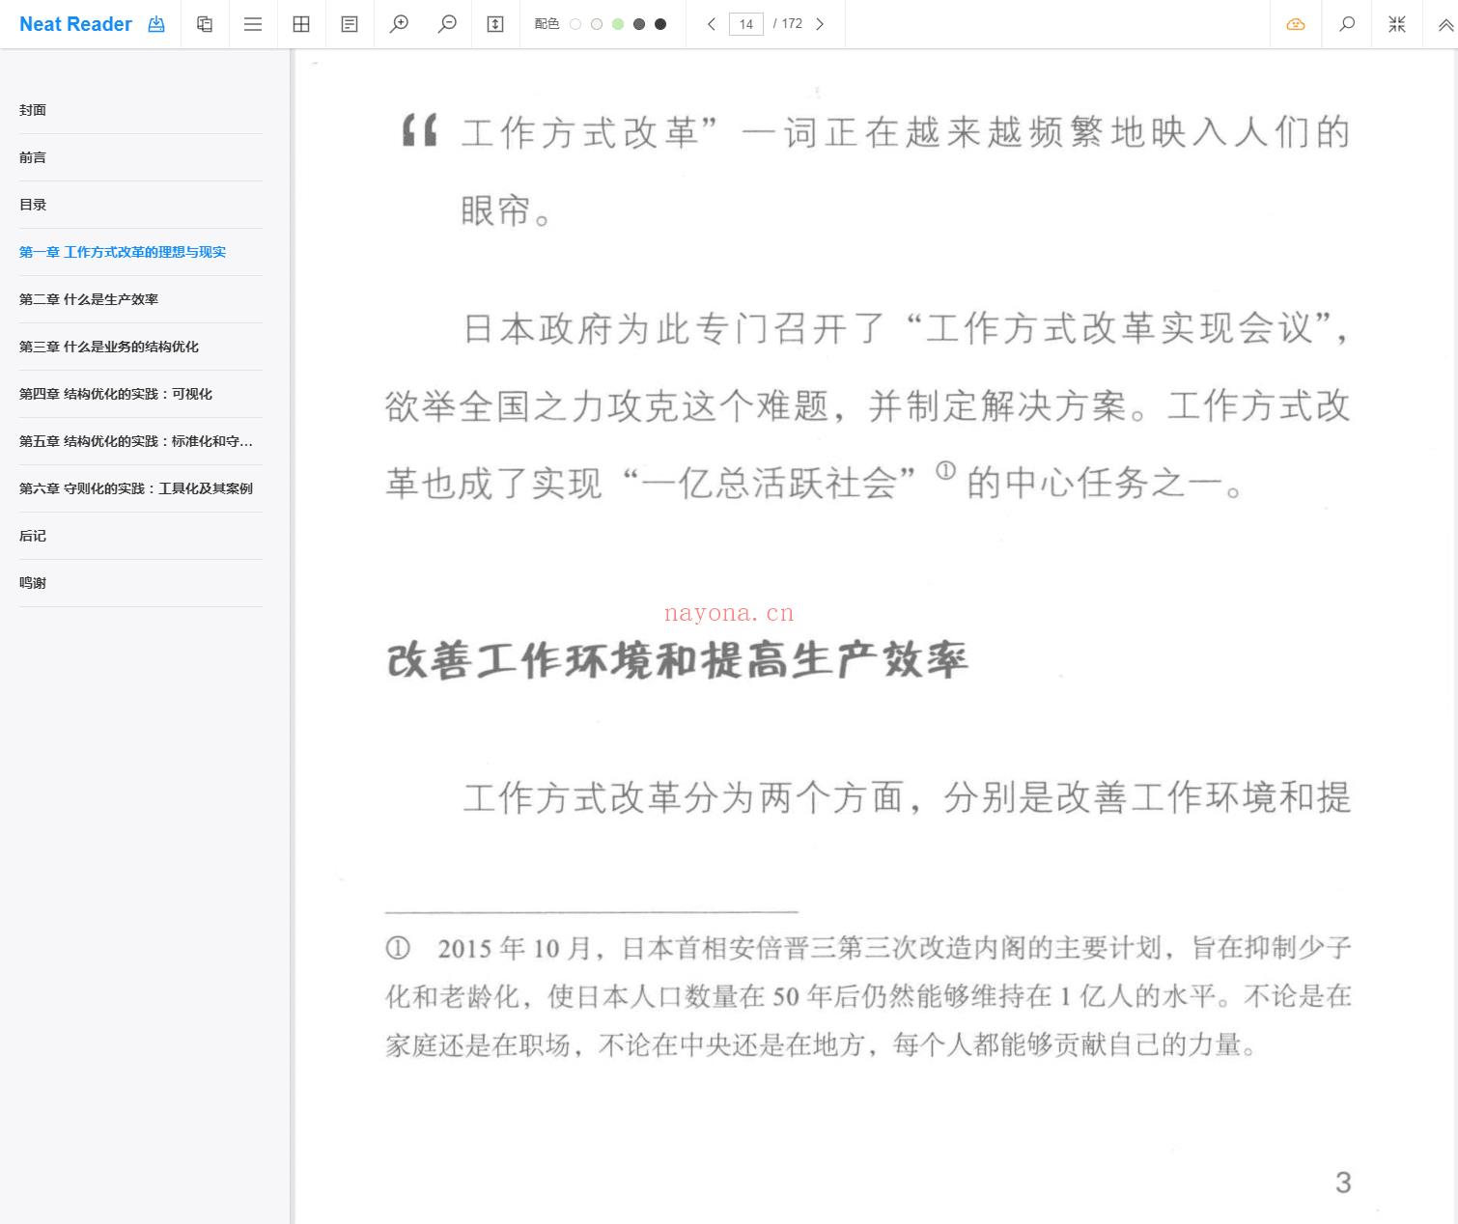Select the dark gray color theme swatch
The image size is (1458, 1224).
click(x=639, y=24)
